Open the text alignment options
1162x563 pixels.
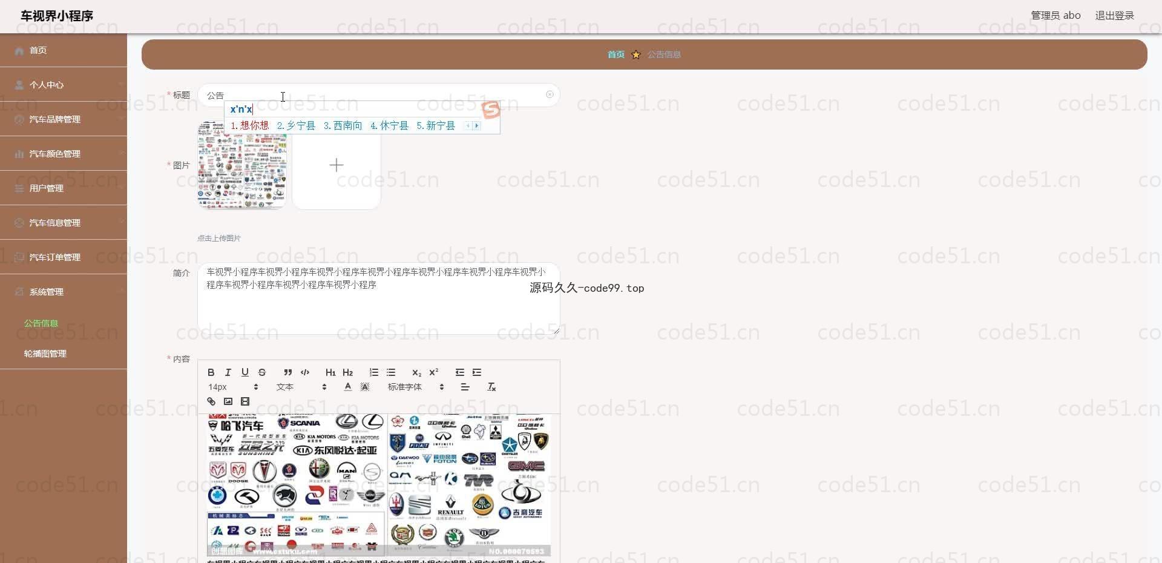[465, 387]
